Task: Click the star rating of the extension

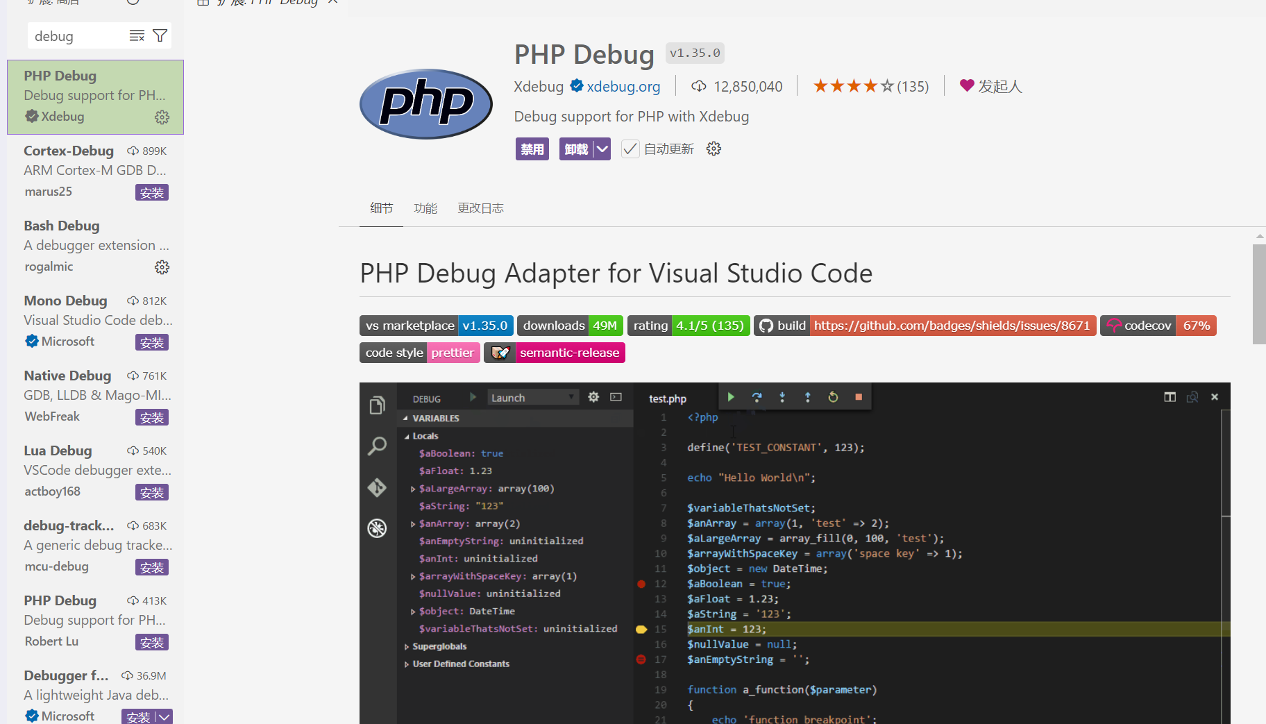Action: [x=853, y=86]
